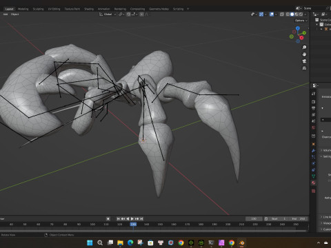
Task: Open viewport shading options dropdown arrow
Action: coord(305,14)
